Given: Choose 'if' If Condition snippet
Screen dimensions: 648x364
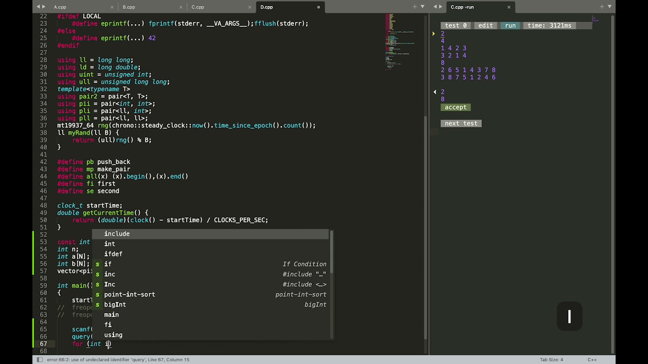Looking at the screenshot, I should 211,264.
